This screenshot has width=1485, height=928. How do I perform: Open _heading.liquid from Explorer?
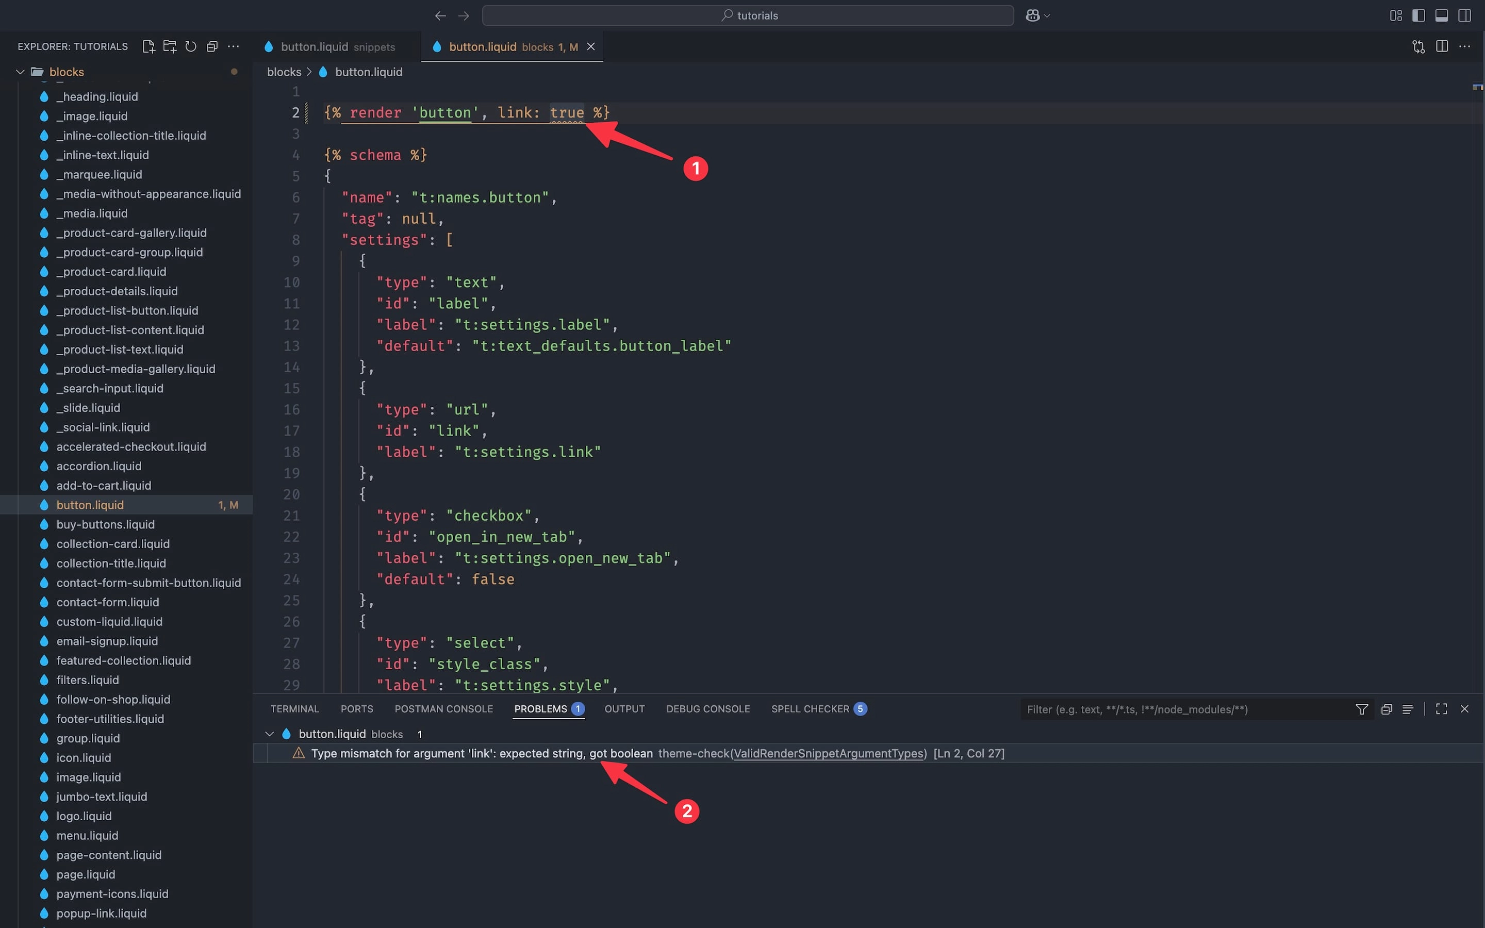[x=97, y=96]
